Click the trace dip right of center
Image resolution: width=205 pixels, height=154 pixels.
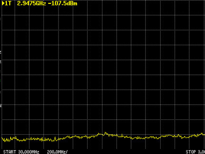pyautogui.click(x=132, y=138)
